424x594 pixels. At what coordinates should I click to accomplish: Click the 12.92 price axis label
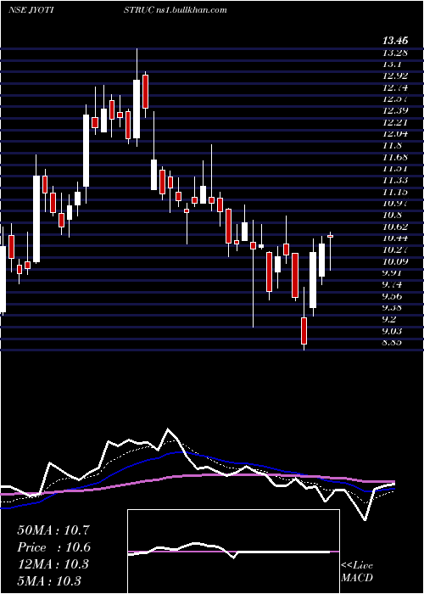coord(396,76)
